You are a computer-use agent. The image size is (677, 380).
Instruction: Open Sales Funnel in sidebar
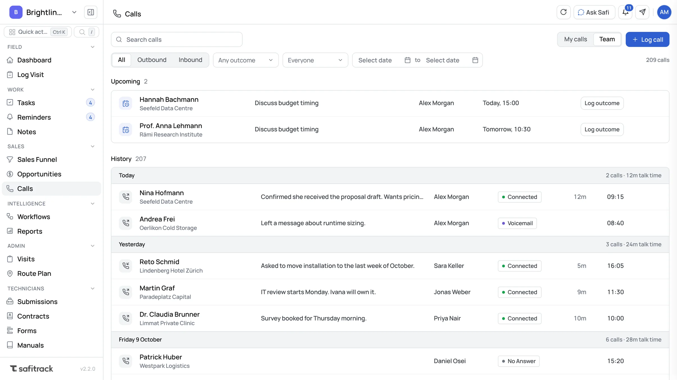point(51,160)
